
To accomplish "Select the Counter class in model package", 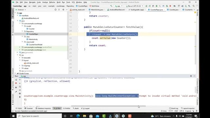I will (x=31, y=29).
